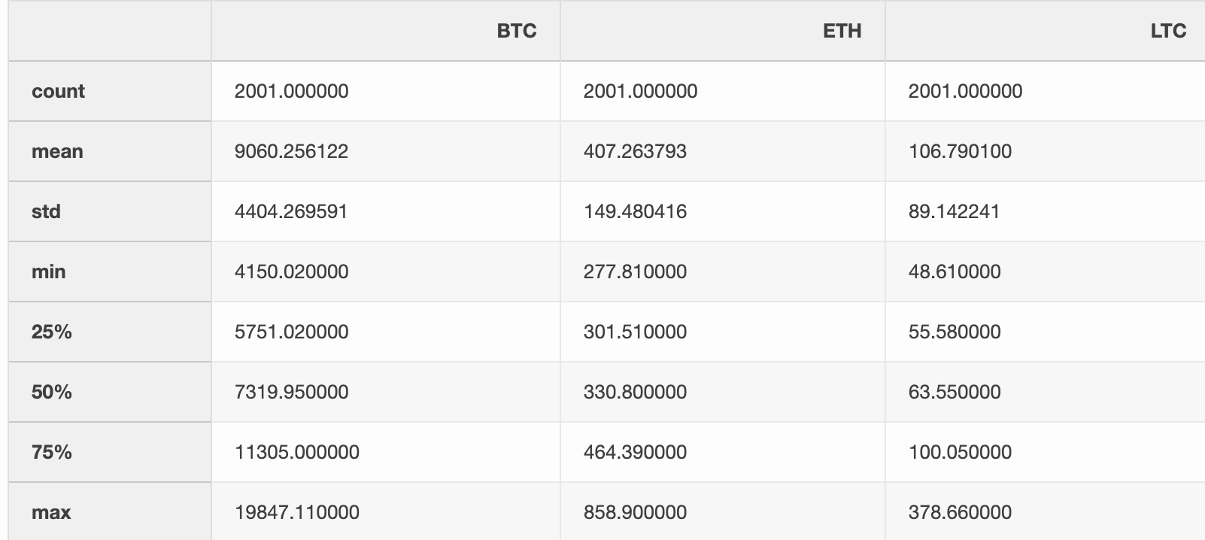Click the 25% row label

[x=51, y=332]
